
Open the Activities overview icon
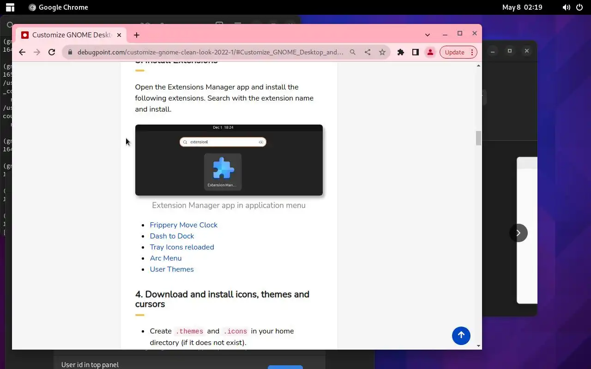tap(9, 7)
